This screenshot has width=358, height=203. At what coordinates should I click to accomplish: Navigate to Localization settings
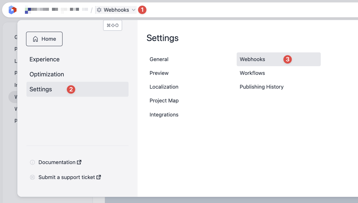pyautogui.click(x=164, y=87)
